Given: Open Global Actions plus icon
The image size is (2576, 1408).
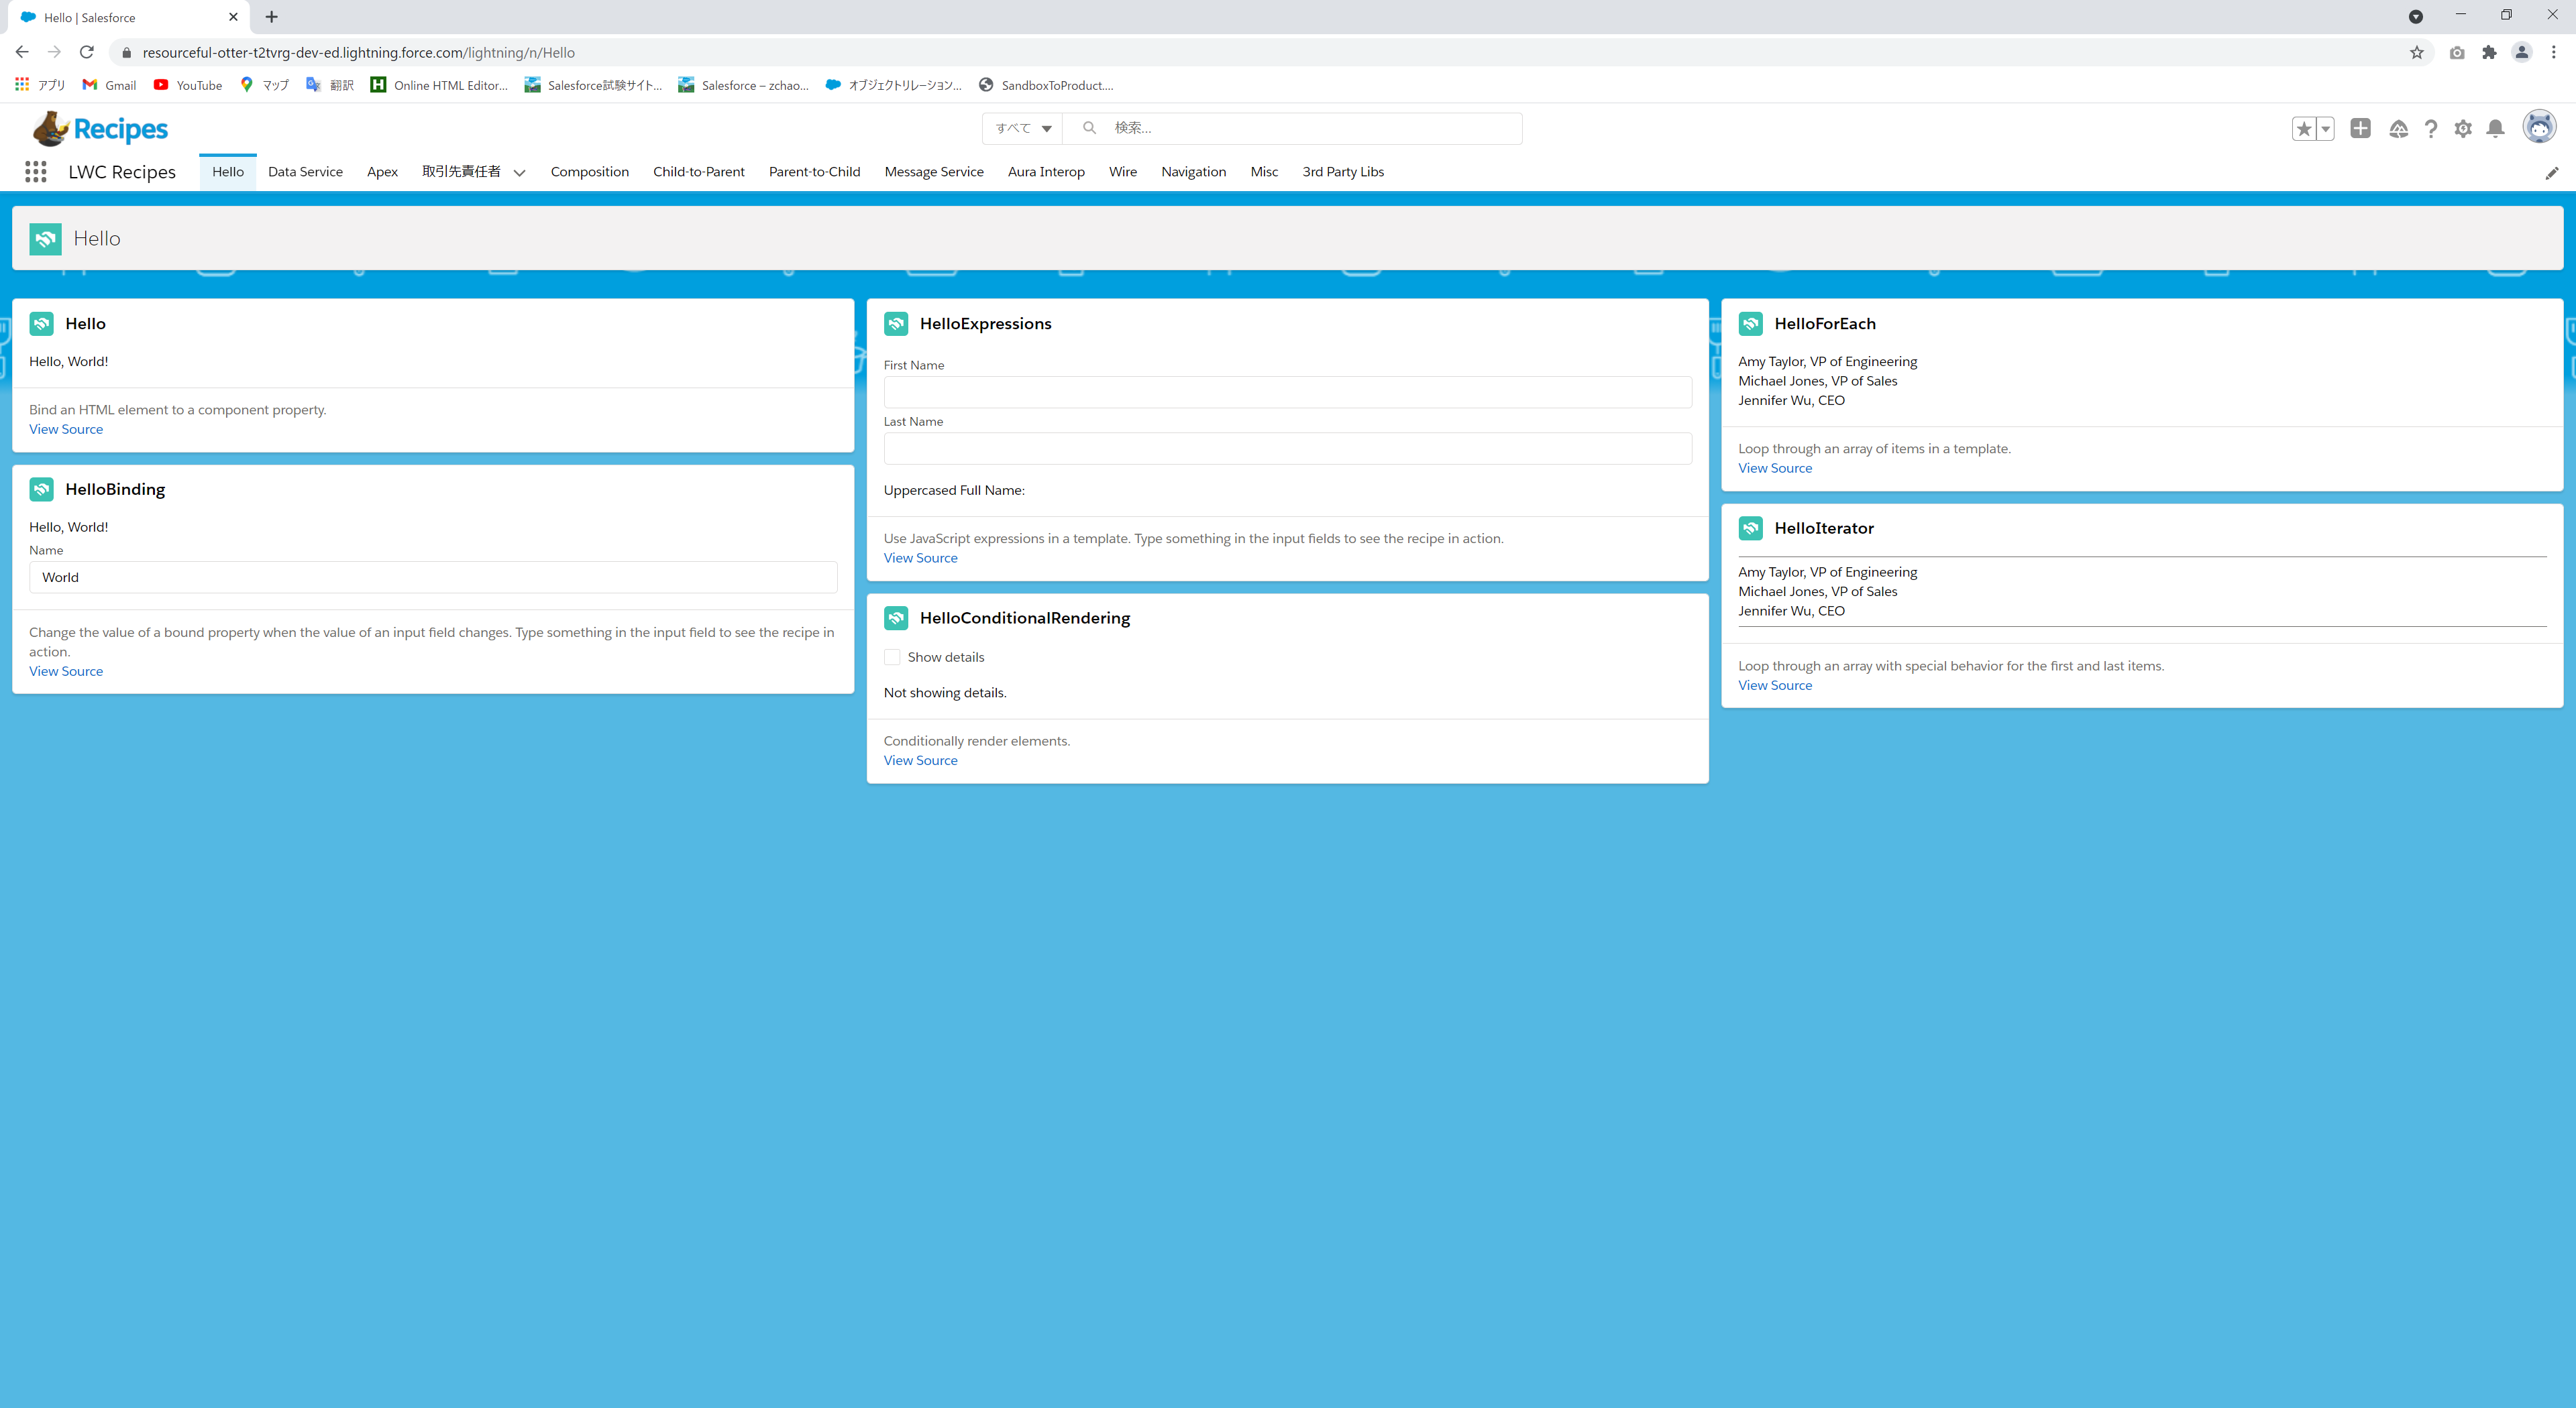Looking at the screenshot, I should pos(2360,128).
